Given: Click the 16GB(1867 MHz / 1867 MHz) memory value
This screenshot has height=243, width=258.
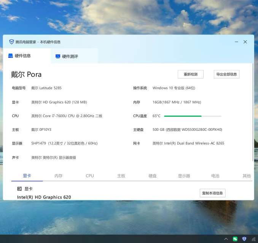Looking at the screenshot, I should click(177, 102).
